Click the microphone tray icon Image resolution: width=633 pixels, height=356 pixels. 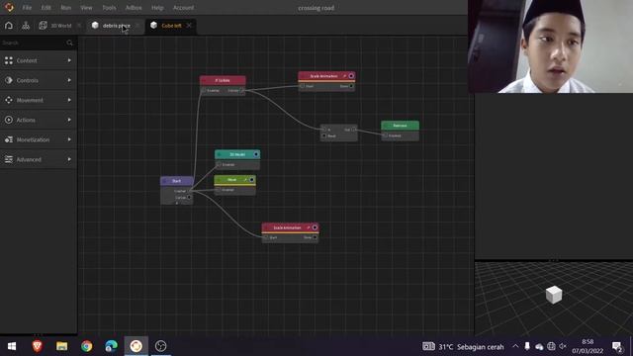pyautogui.click(x=527, y=346)
